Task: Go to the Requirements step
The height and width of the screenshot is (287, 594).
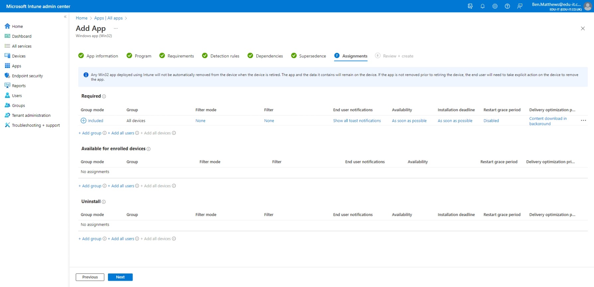Action: coord(177,56)
